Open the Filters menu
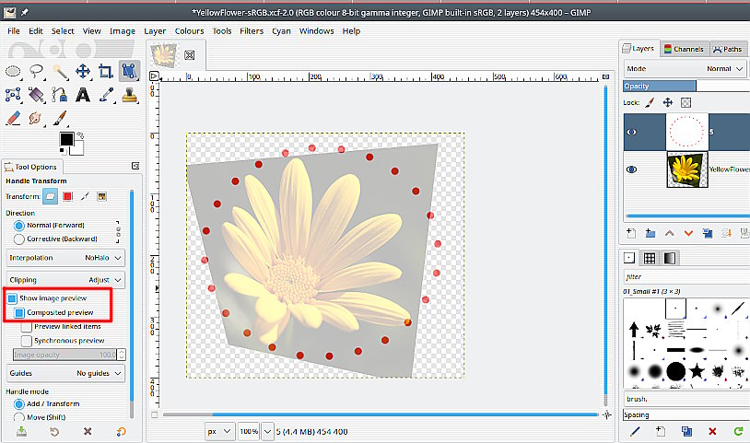750x443 pixels. click(251, 30)
